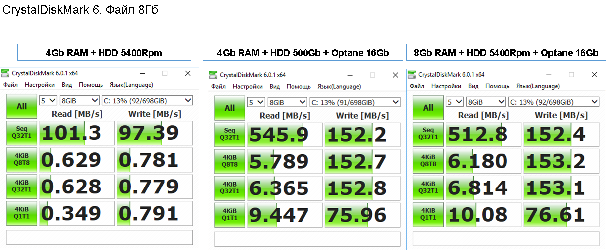Open drive C: dropdown in right window
Viewport: 606px width, 250px height.
coord(553,101)
